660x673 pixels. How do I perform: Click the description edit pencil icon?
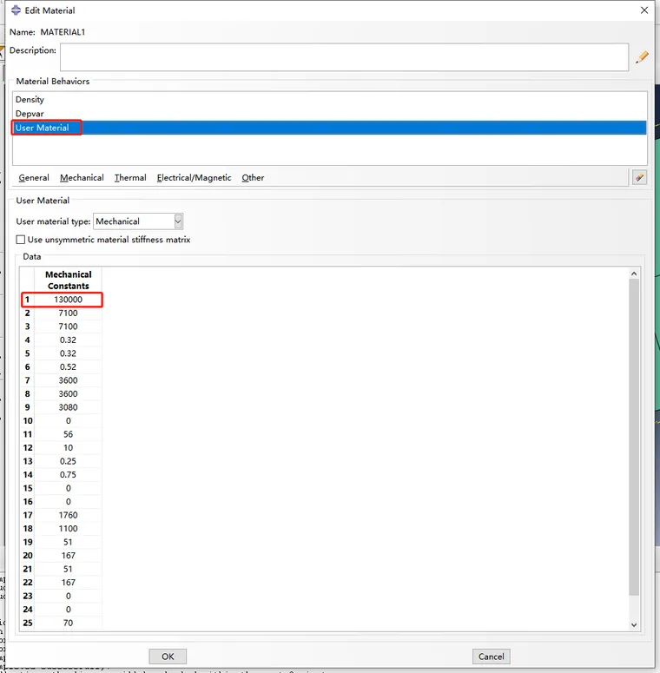tap(642, 56)
